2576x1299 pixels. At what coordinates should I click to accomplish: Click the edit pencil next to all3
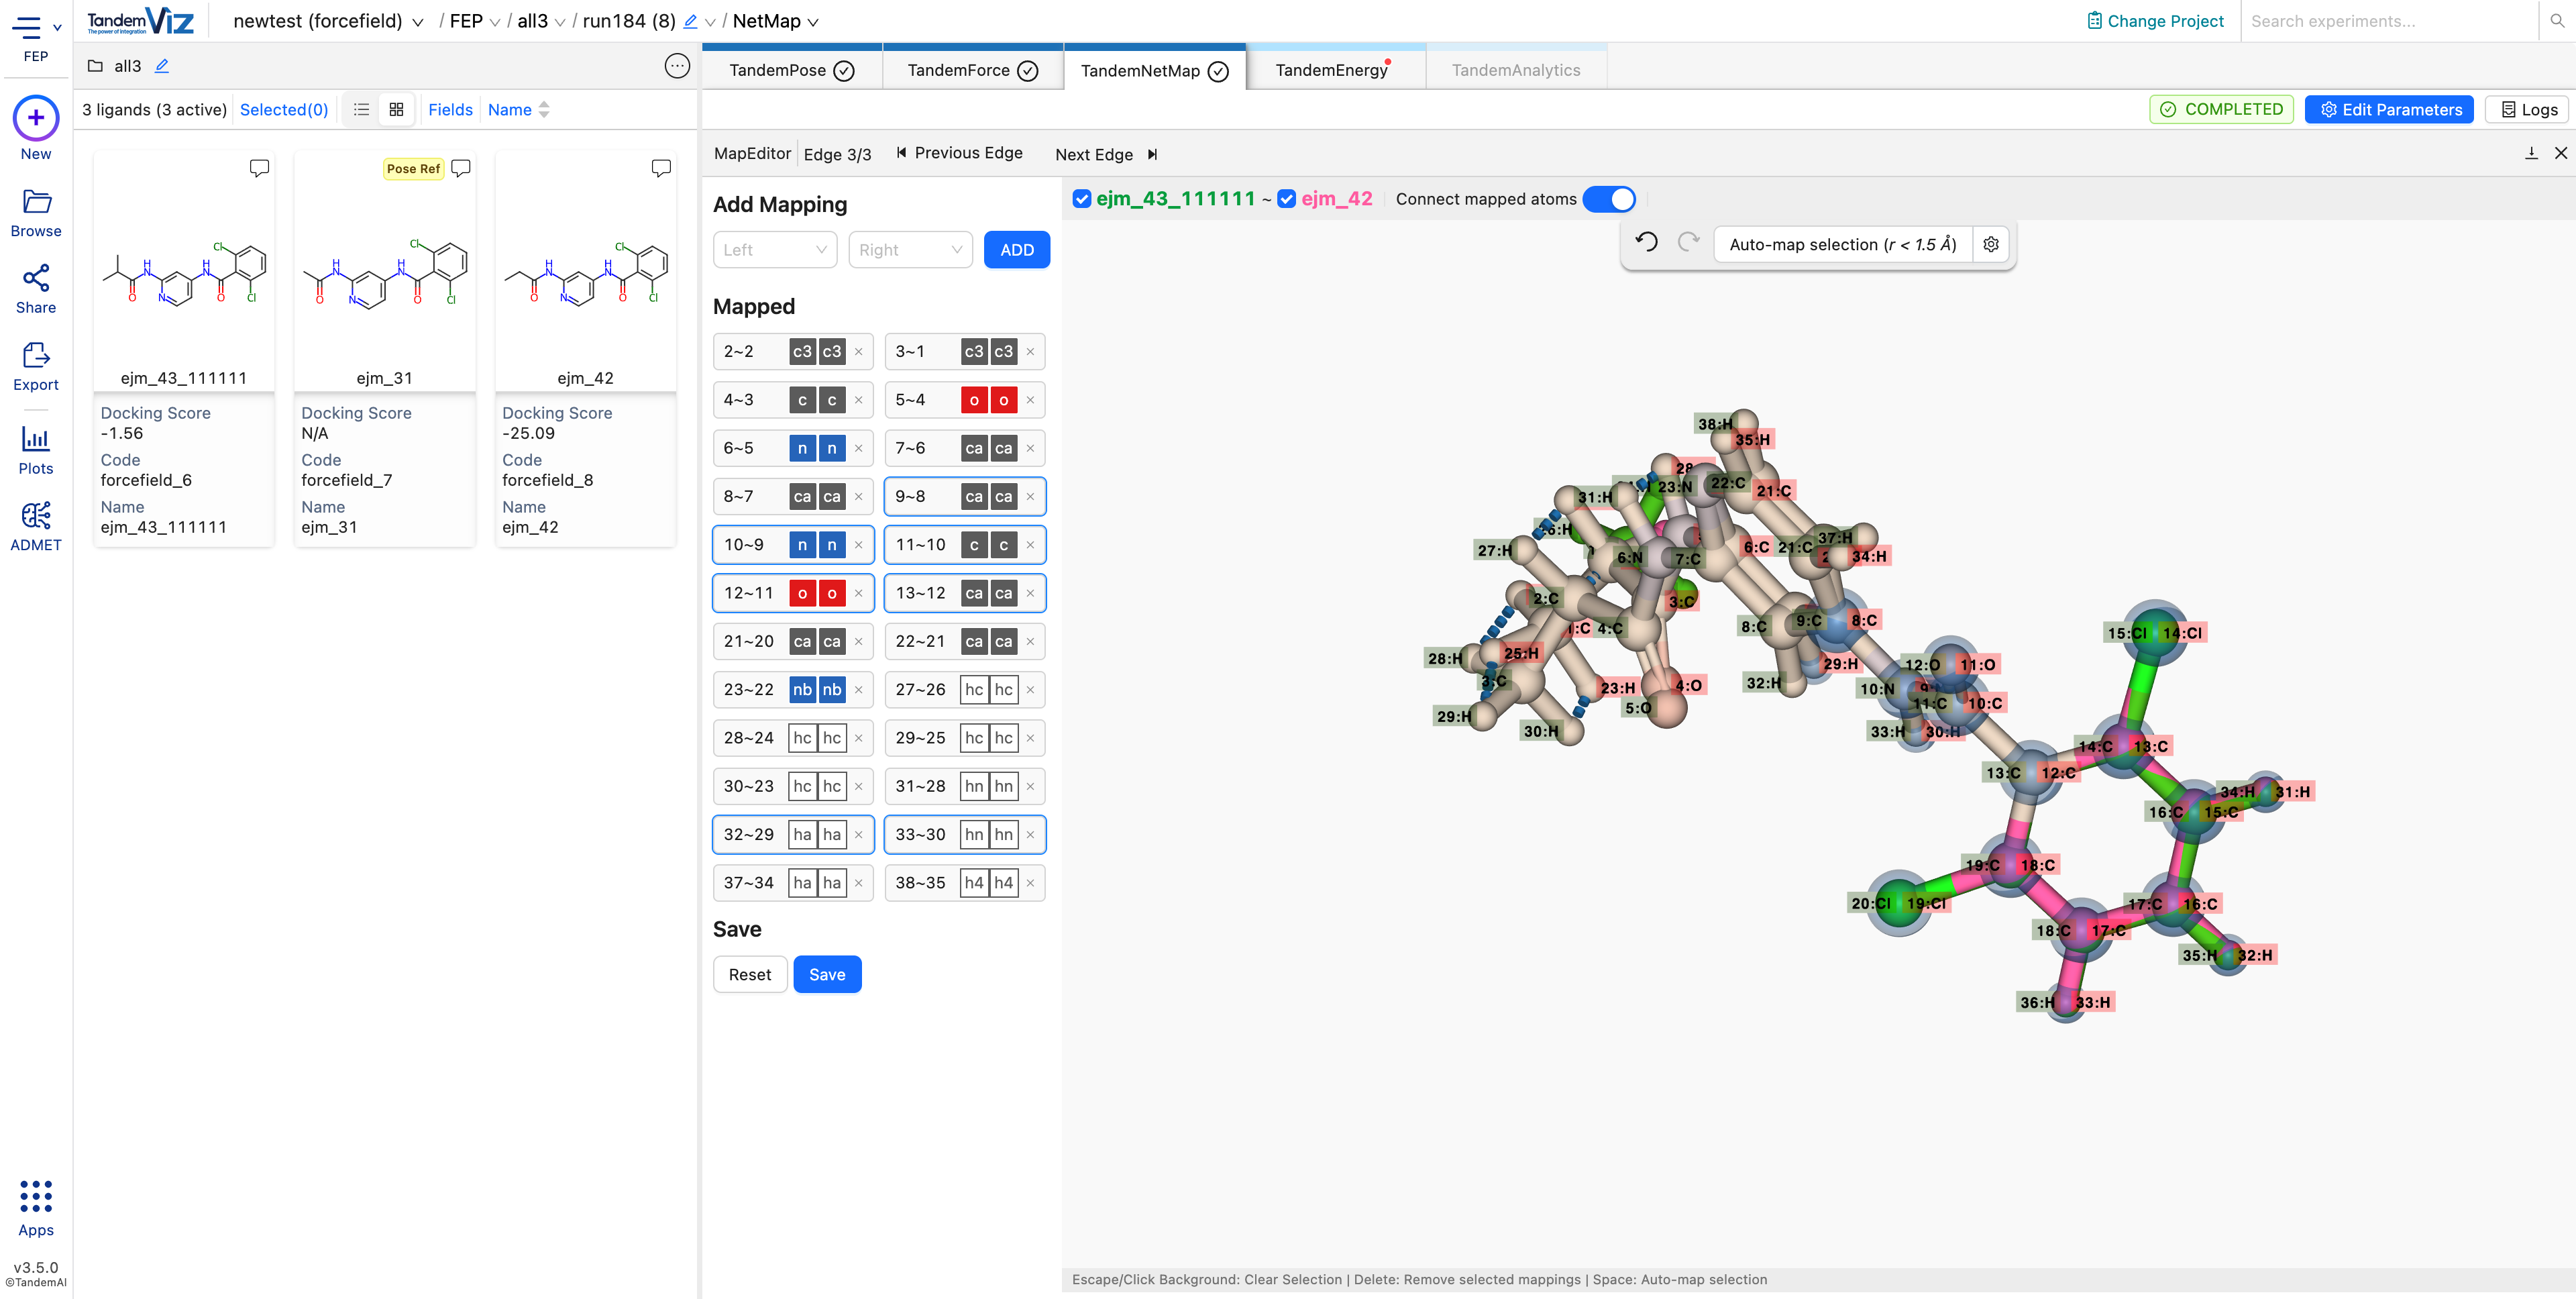coord(162,65)
